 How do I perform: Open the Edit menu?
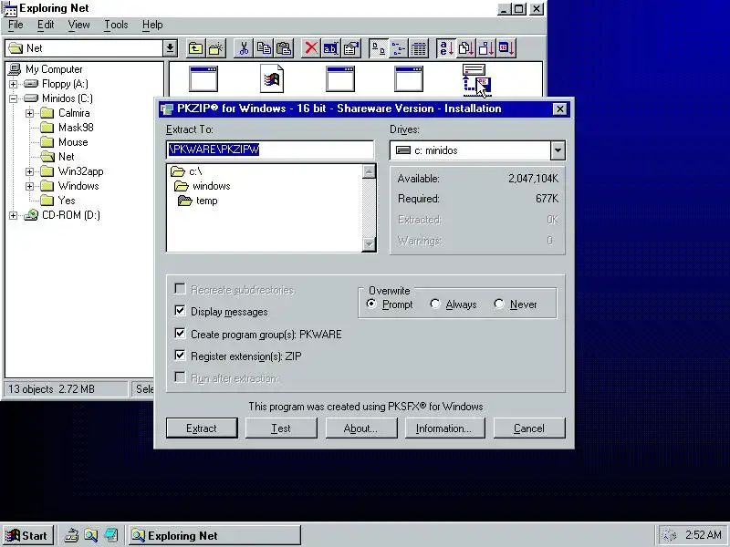pyautogui.click(x=46, y=25)
